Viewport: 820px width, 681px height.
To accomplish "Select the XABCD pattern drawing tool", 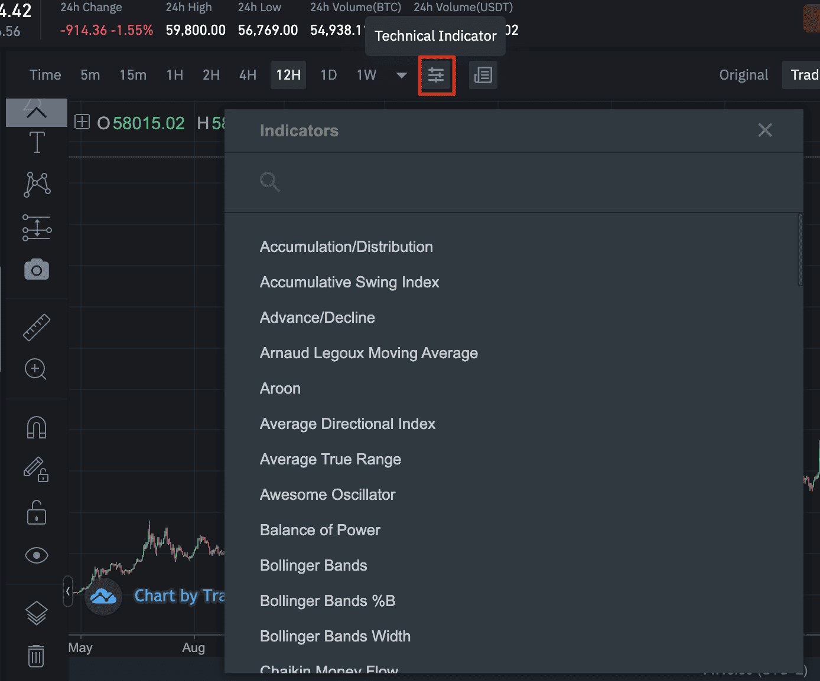I will tap(37, 184).
